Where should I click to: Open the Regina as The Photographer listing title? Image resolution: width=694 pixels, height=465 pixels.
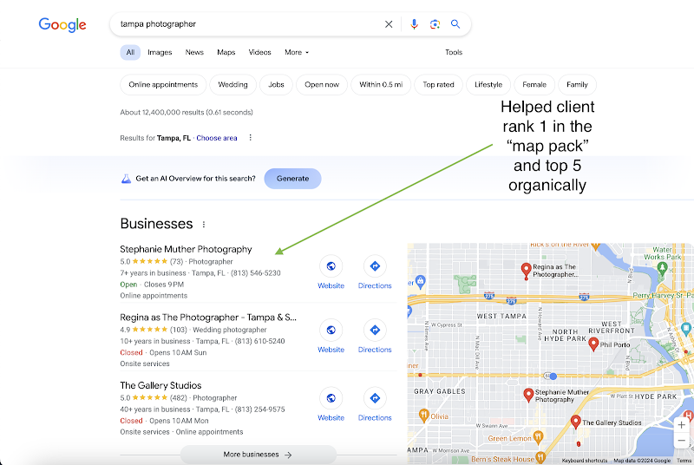coord(208,318)
